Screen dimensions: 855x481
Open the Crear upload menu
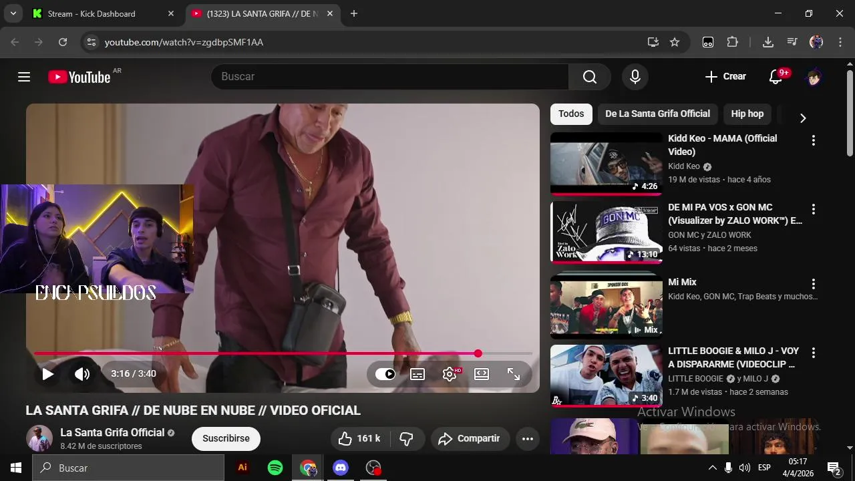click(725, 77)
